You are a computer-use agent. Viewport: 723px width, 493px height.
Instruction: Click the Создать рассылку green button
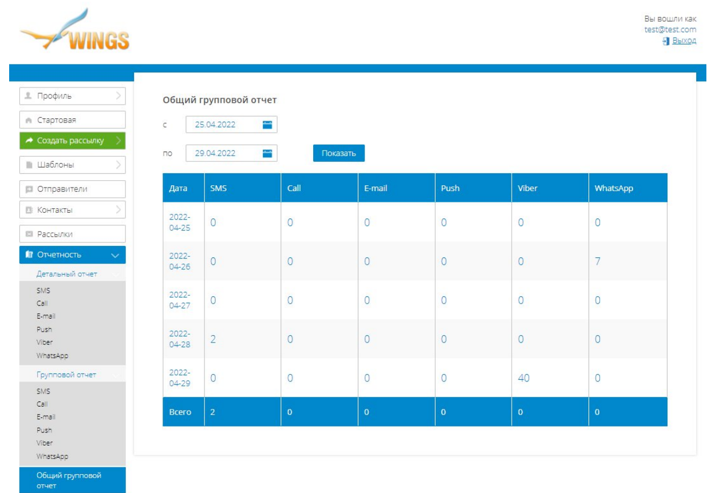[x=72, y=141]
